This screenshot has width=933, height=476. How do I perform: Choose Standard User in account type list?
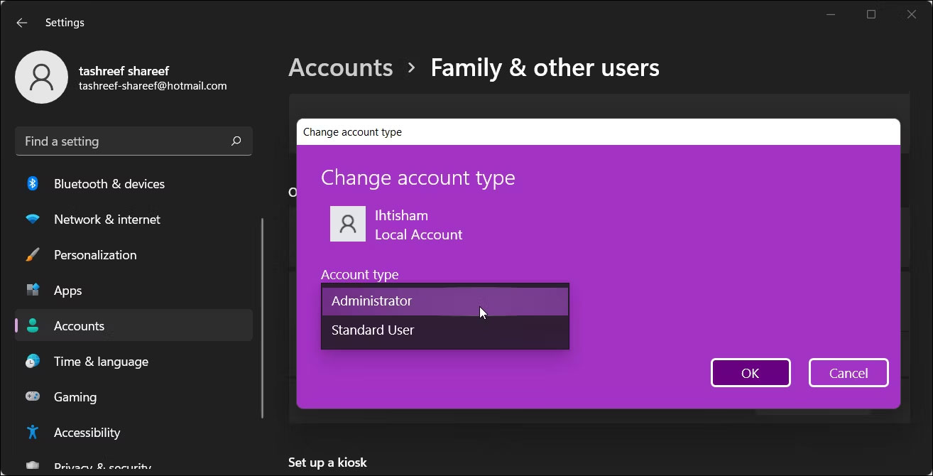click(445, 330)
